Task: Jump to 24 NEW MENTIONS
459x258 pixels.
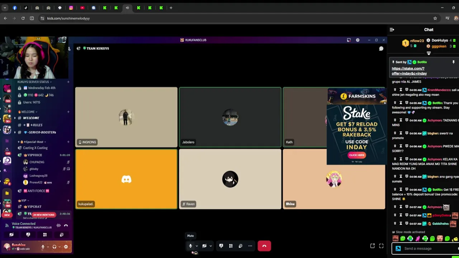Action: (x=44, y=215)
